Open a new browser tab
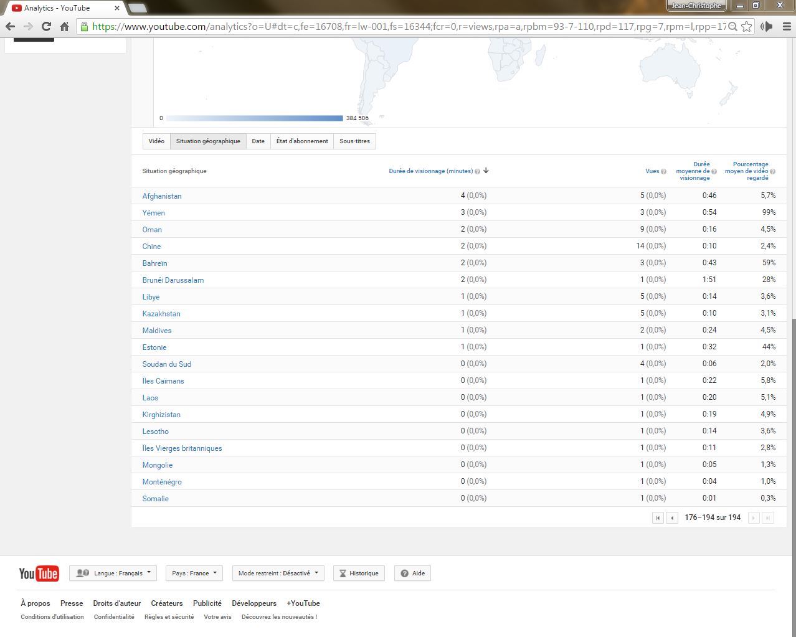This screenshot has height=637, width=796. coord(137,8)
